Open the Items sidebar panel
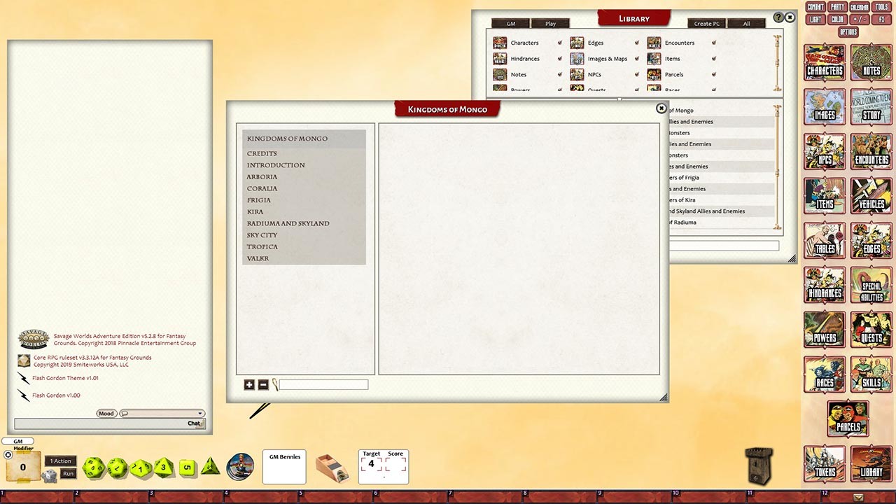Screen dimensions: 896x504 tap(825, 197)
